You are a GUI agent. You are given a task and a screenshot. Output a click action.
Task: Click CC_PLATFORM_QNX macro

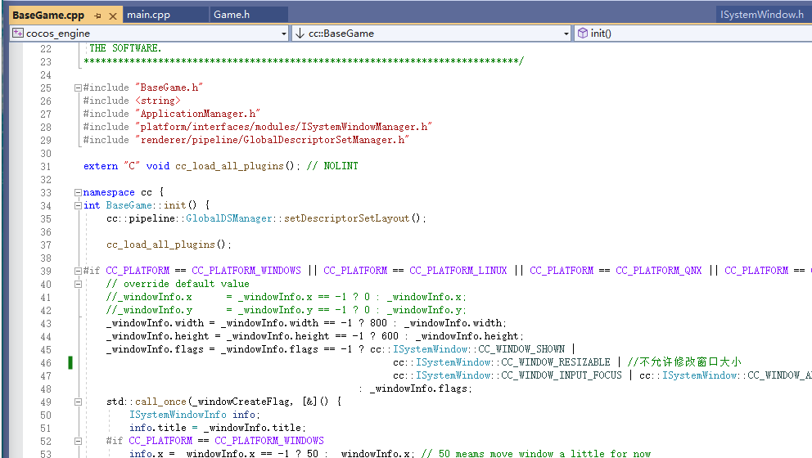659,271
